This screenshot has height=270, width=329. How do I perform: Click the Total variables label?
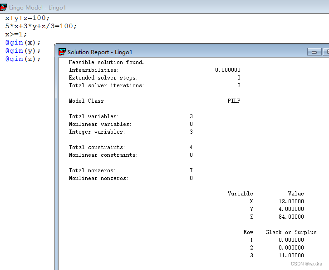[x=94, y=116]
